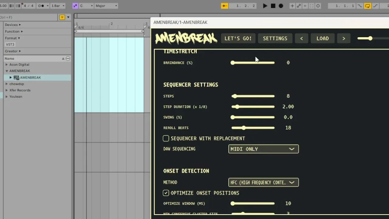Adjust the REROLL BEATS slider
This screenshot has height=219, width=389.
[253, 128]
